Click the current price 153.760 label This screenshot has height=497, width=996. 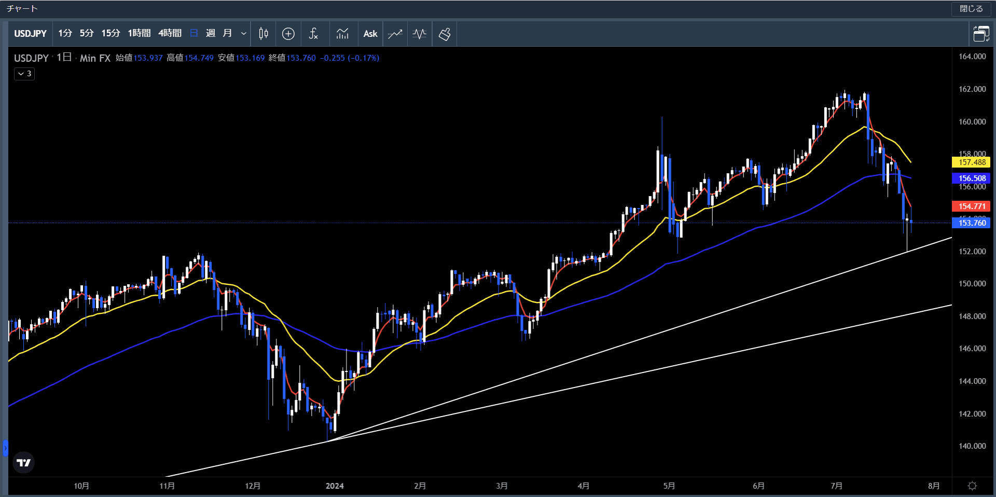972,223
